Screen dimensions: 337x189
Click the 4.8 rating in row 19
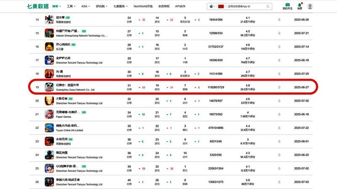tap(248, 85)
